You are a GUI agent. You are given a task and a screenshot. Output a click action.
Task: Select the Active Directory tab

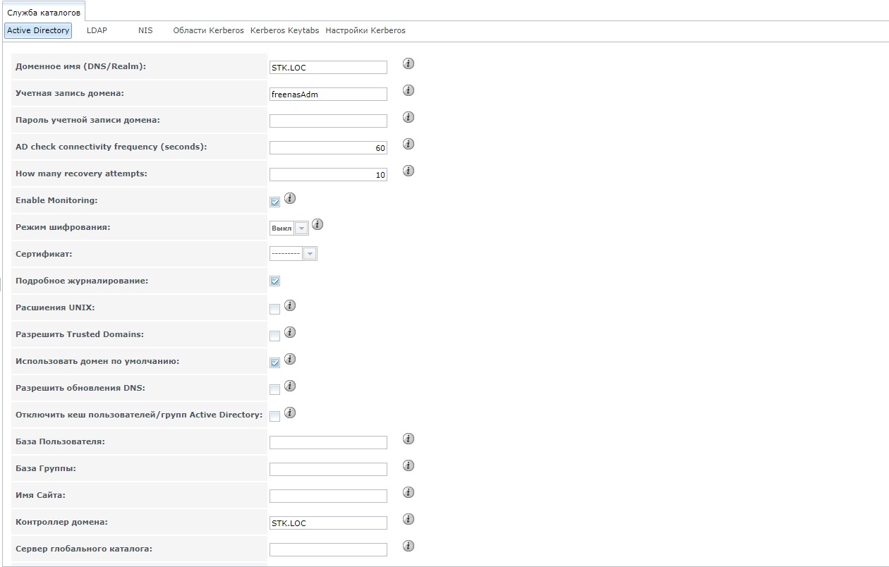pyautogui.click(x=38, y=30)
